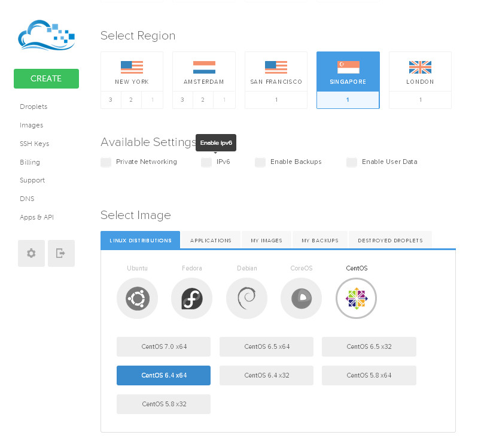Select CentOS 6.5 x64 image

click(x=267, y=346)
